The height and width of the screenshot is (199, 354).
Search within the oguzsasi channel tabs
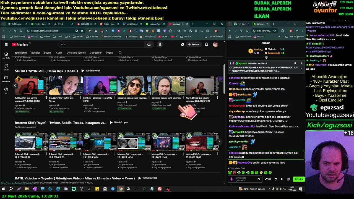tap(120, 53)
